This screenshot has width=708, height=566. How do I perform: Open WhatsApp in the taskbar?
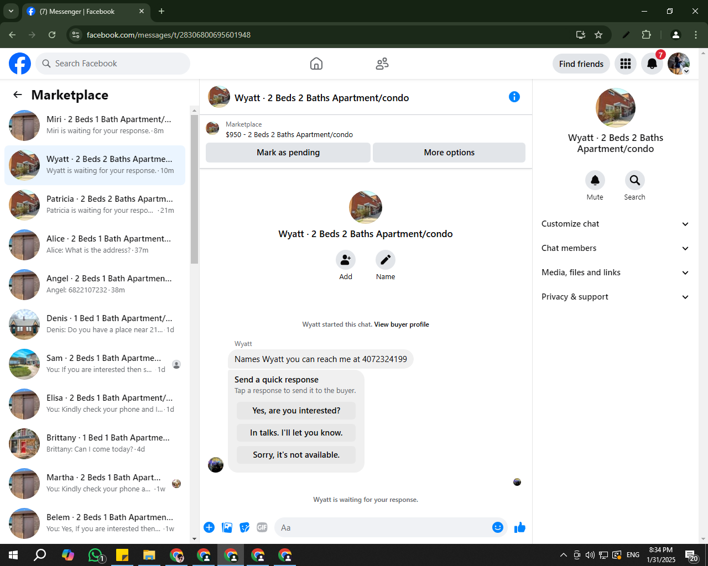[x=95, y=555]
